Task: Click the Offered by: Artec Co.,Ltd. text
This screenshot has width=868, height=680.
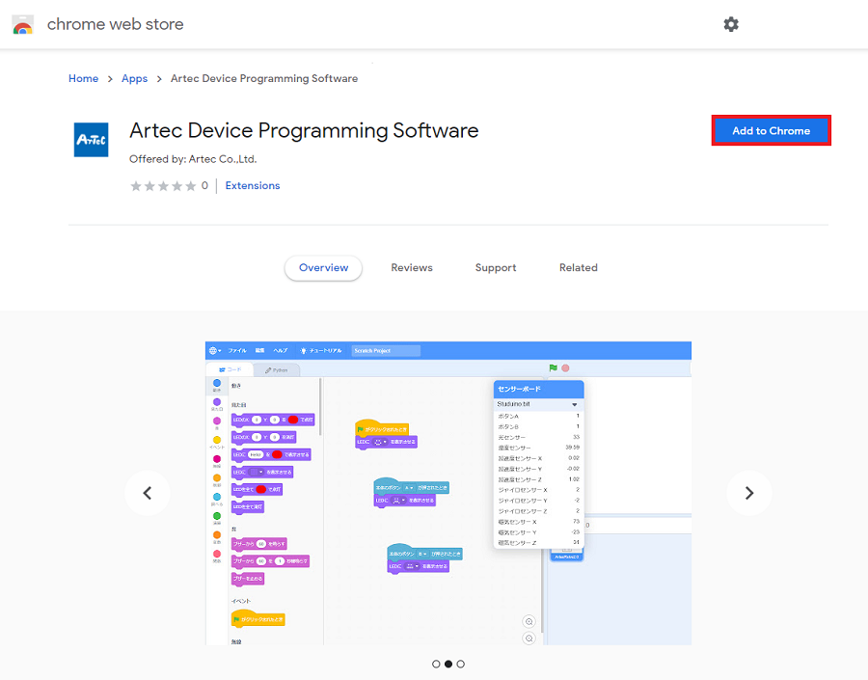Action: tap(193, 159)
